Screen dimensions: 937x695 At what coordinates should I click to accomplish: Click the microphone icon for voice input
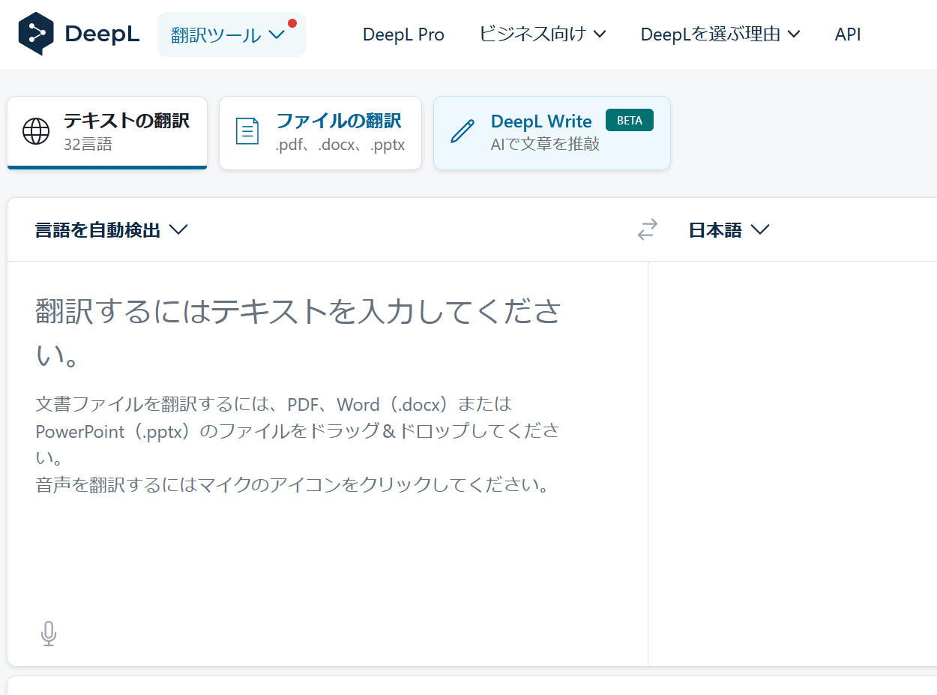(x=49, y=634)
